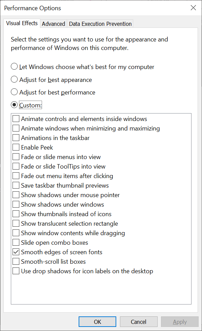Confirm settings with the OK button
202x331 pixels.
point(97,322)
